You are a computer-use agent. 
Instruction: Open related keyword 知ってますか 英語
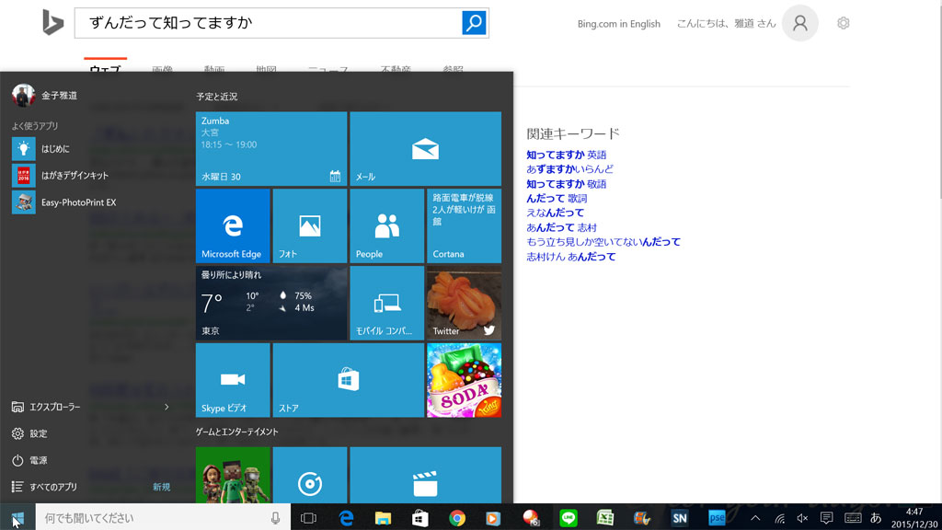tap(566, 155)
